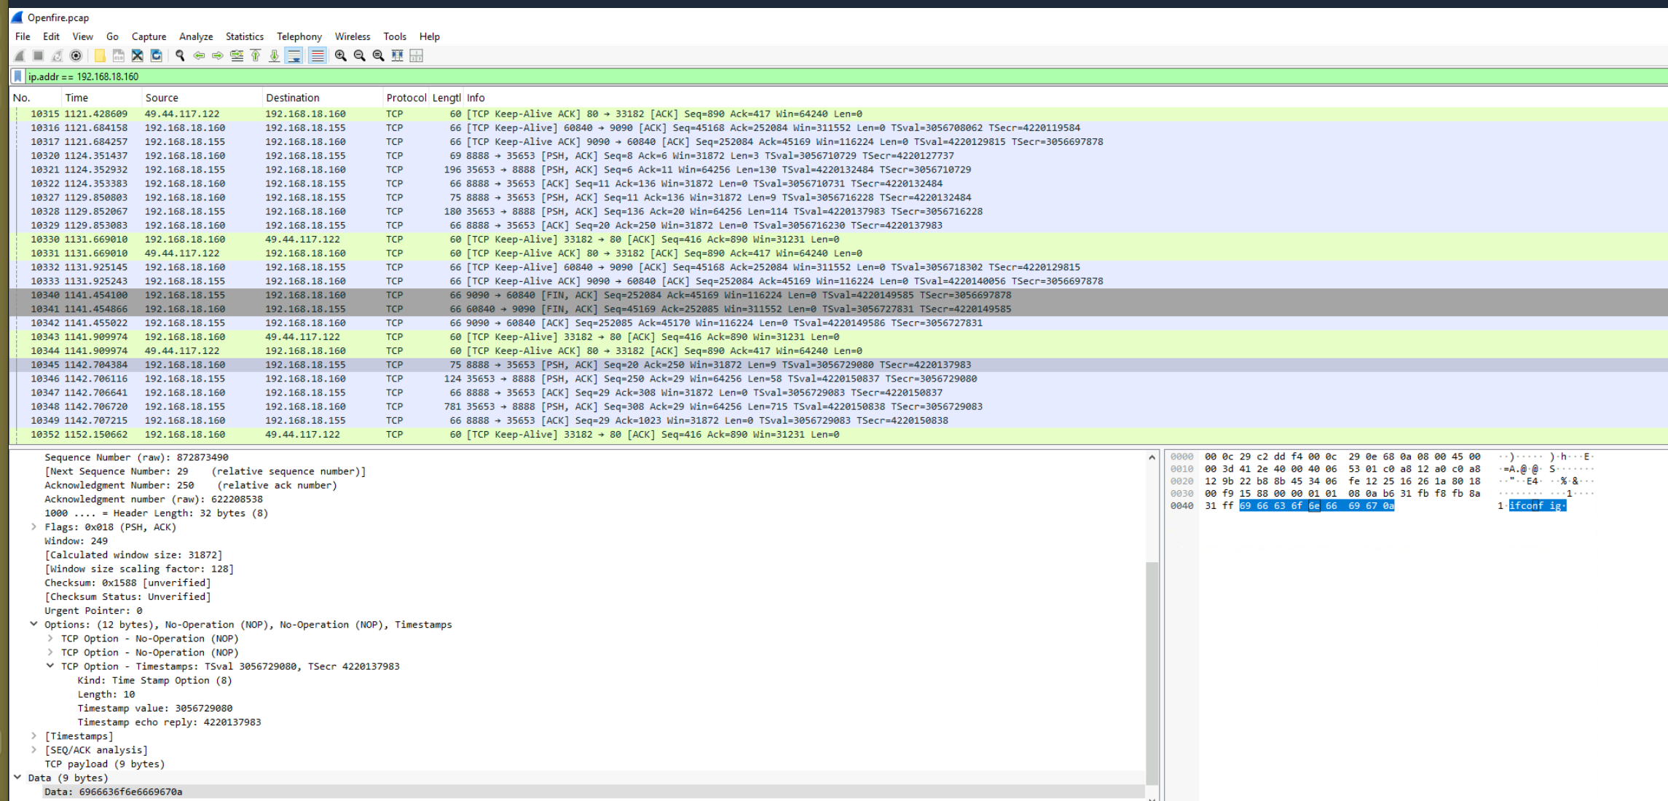
Task: Go to the first packet
Action: 255,55
